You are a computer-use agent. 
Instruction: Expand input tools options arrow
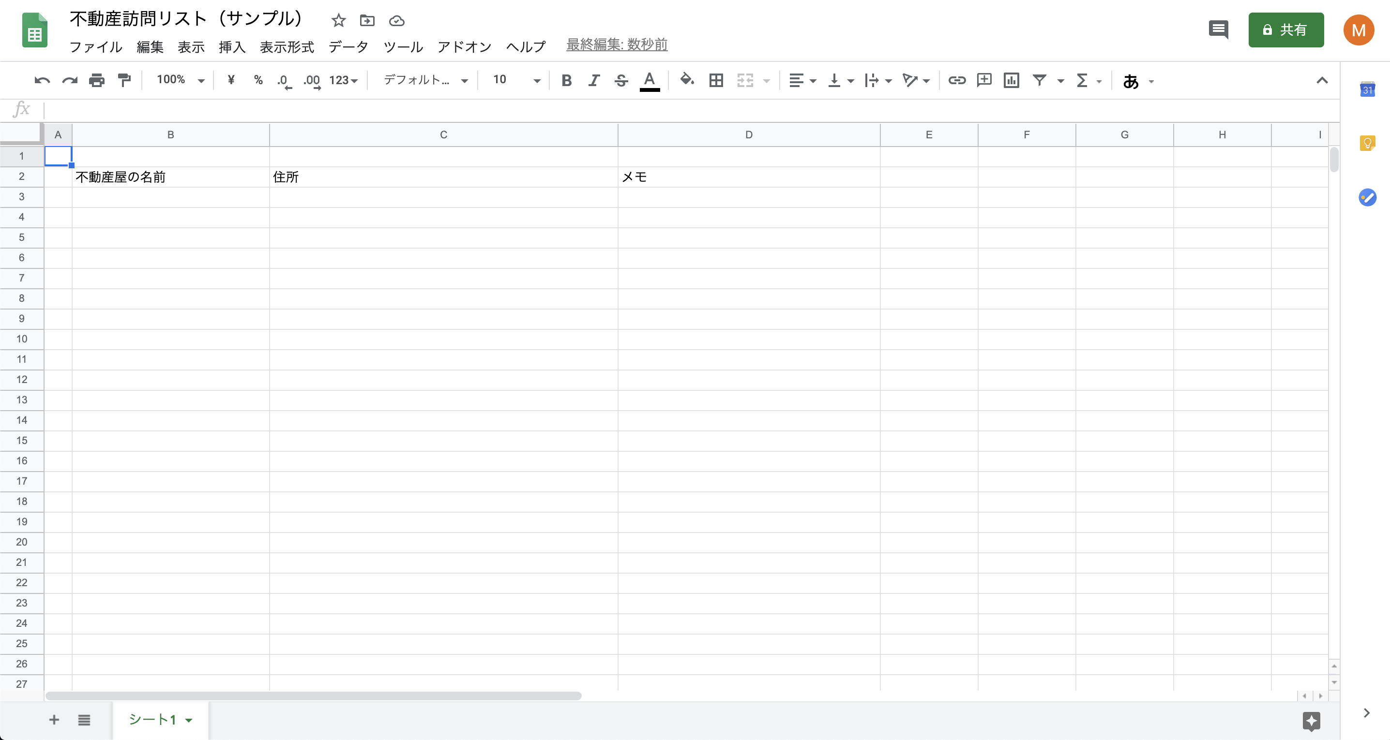(x=1151, y=82)
